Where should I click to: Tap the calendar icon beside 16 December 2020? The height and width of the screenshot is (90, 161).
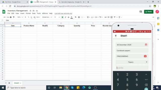[146, 45]
